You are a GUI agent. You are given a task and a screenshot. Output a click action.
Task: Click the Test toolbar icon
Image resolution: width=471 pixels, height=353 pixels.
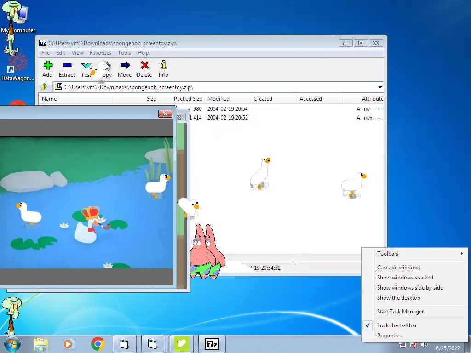tap(86, 69)
